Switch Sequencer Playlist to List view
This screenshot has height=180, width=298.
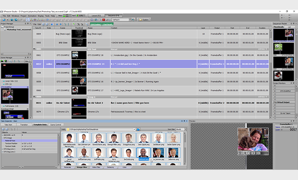pos(289,26)
